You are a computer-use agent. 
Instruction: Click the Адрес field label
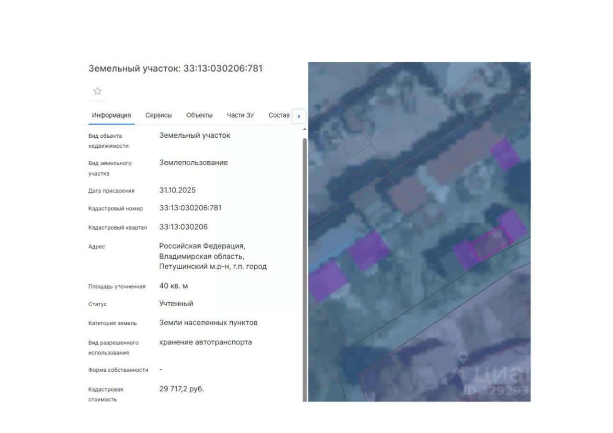click(97, 246)
